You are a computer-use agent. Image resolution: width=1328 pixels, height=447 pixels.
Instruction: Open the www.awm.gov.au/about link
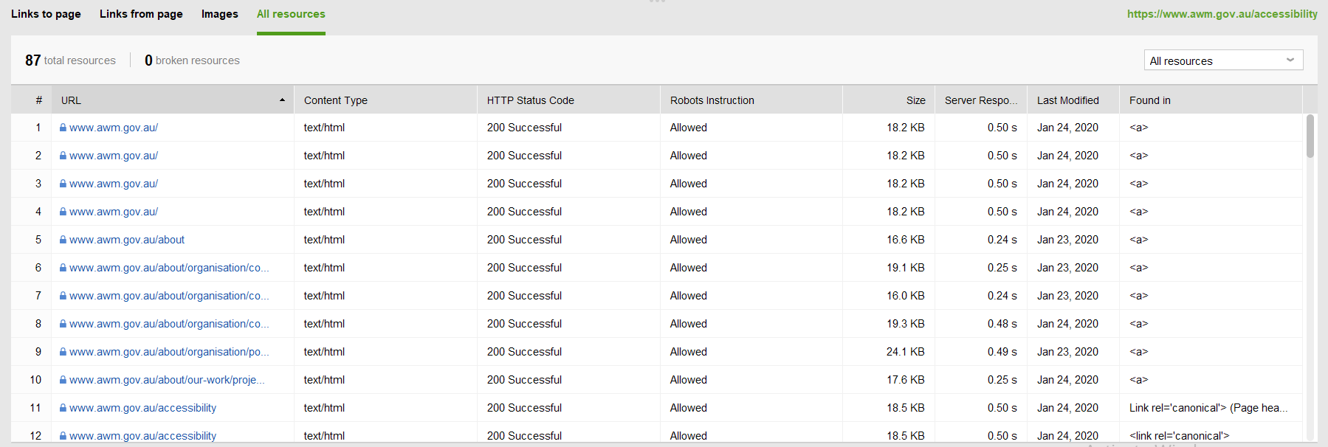click(x=127, y=240)
